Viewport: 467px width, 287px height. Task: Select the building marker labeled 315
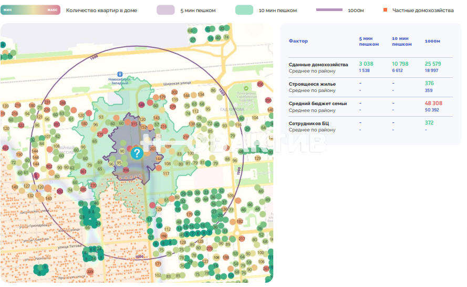coord(134,124)
